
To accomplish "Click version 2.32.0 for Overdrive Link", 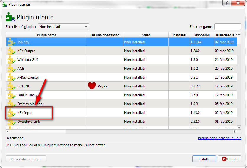I will pos(195,122).
